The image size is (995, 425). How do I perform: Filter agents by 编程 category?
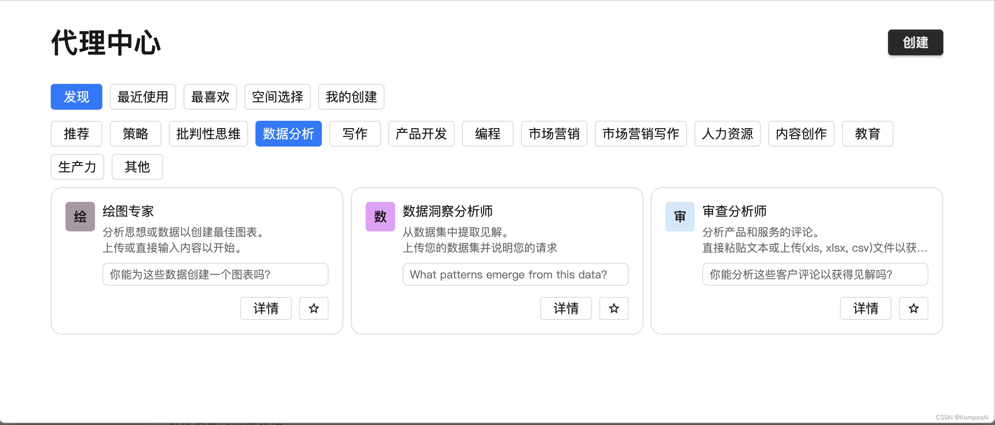[487, 134]
